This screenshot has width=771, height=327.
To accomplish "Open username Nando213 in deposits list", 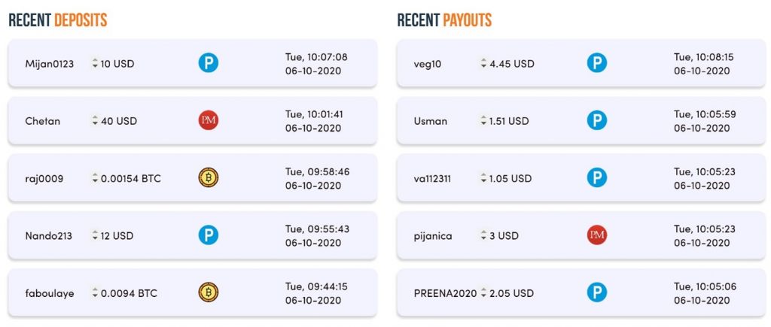I will (x=49, y=236).
